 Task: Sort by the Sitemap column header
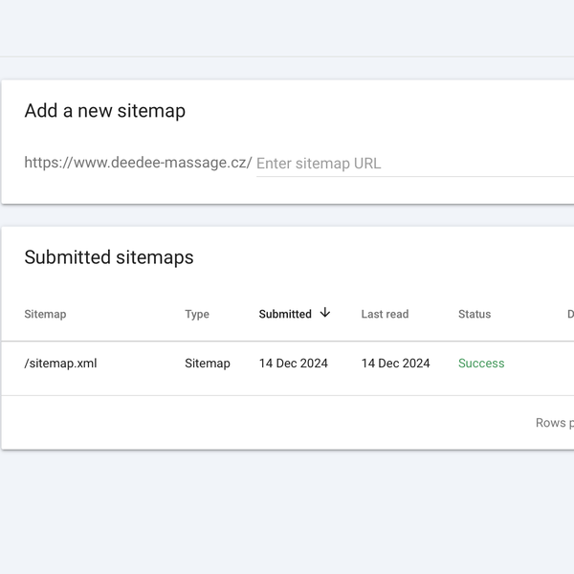coord(45,314)
